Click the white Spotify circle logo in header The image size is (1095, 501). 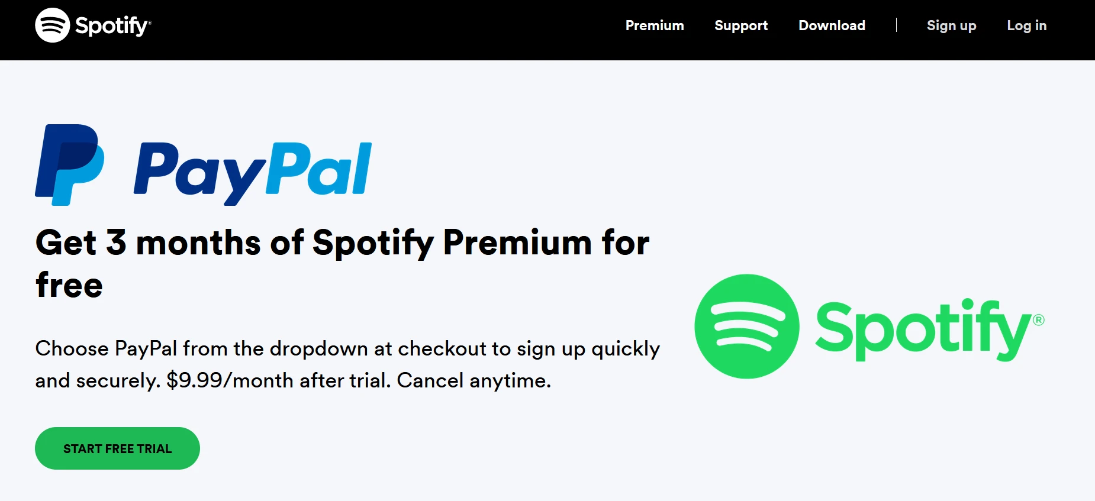click(52, 25)
